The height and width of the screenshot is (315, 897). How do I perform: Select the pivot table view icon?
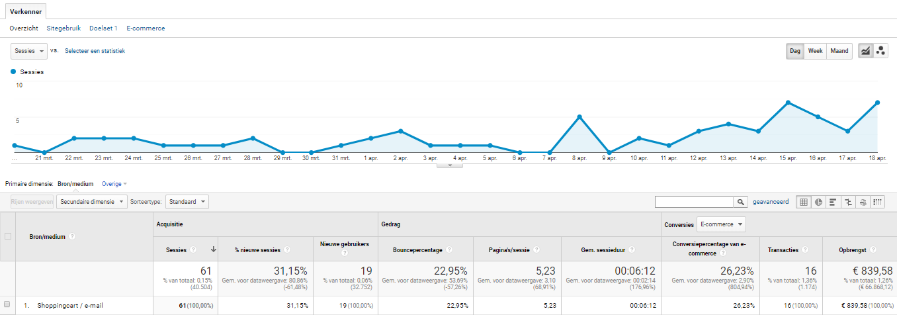878,202
